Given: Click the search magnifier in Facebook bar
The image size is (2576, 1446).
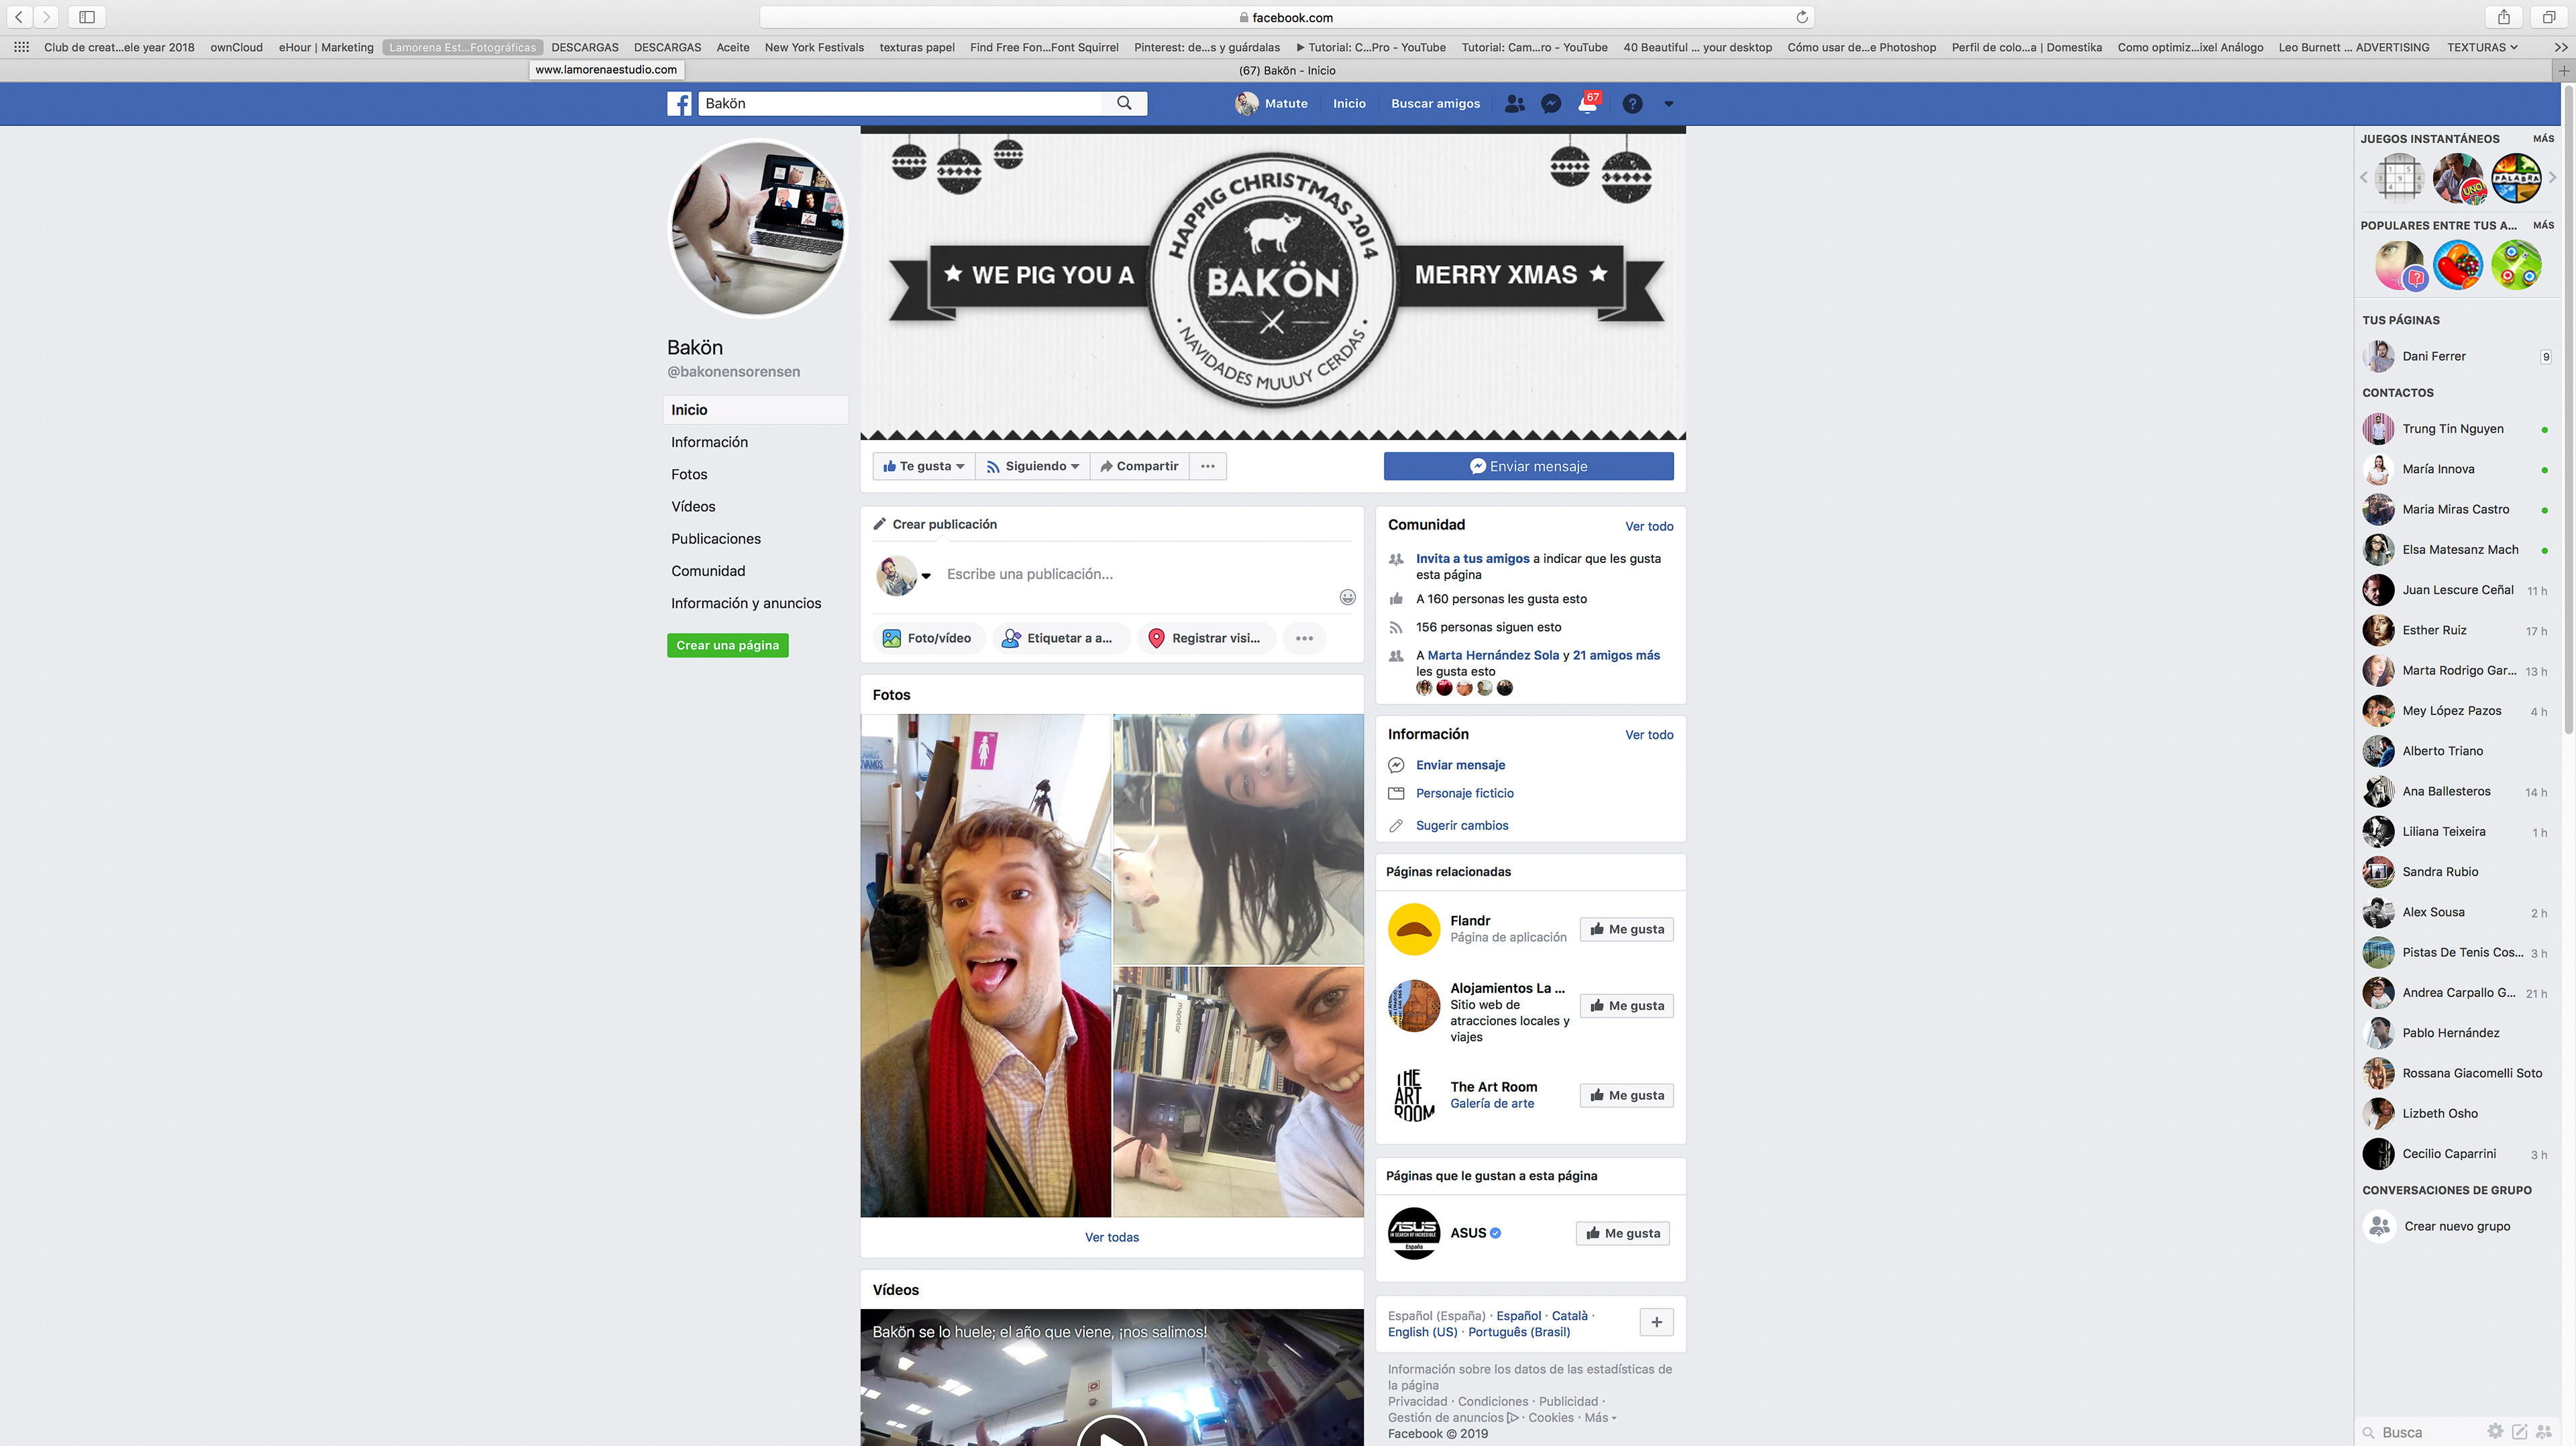Looking at the screenshot, I should point(1124,103).
